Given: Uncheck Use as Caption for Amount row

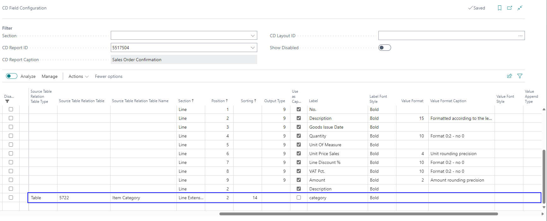Looking at the screenshot, I should click(299, 180).
